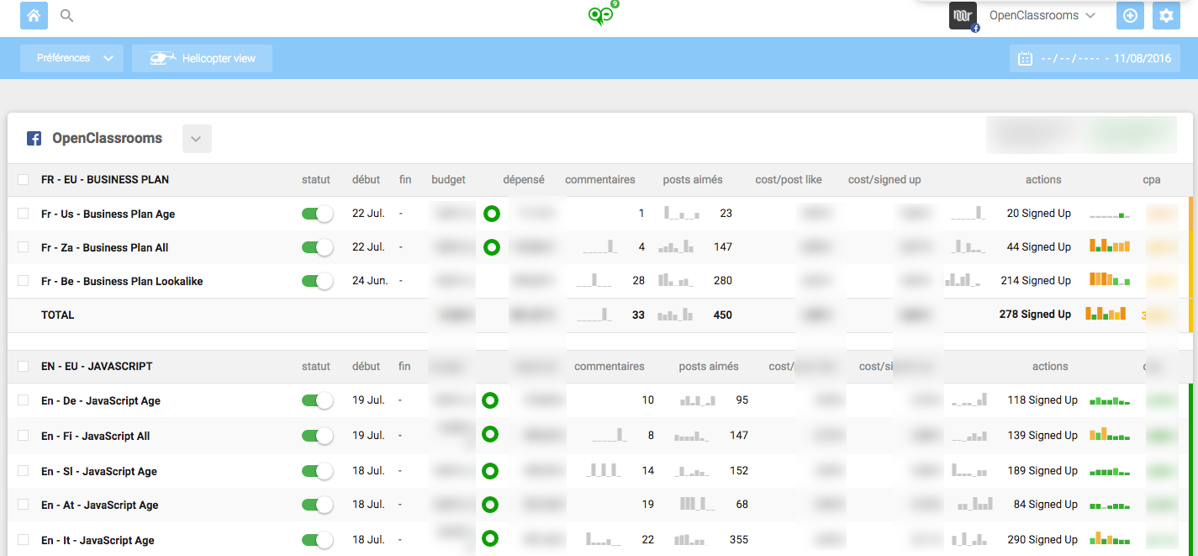Sort Business Plan group by budget column
1198x556 pixels.
[x=448, y=179]
